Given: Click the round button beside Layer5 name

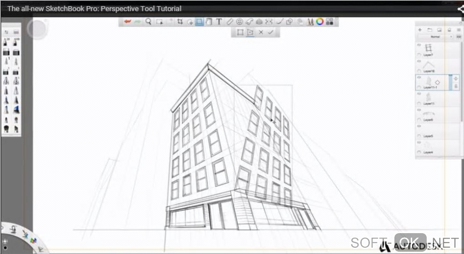Looking at the screenshot, I should (x=419, y=136).
